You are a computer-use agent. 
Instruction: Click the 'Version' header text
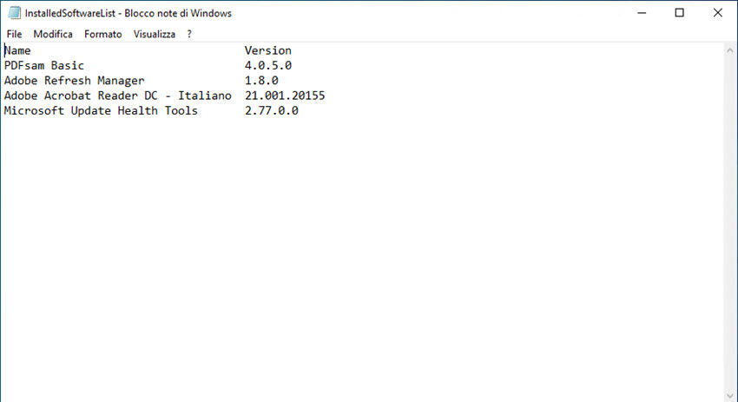coord(267,50)
